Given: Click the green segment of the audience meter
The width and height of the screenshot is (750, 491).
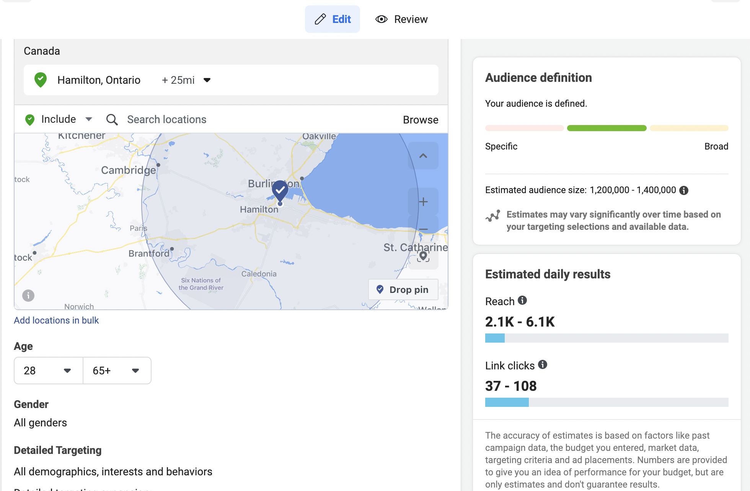Looking at the screenshot, I should coord(607,128).
